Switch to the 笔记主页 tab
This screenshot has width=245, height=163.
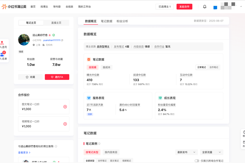[x=31, y=23]
